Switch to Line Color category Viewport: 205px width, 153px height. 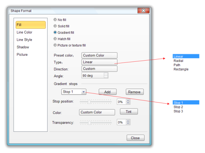click(25, 32)
